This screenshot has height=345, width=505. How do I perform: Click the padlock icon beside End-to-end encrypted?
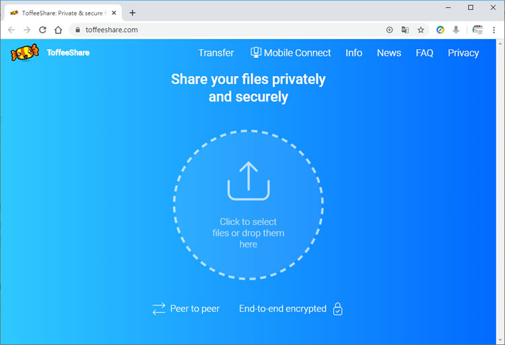[x=338, y=309]
